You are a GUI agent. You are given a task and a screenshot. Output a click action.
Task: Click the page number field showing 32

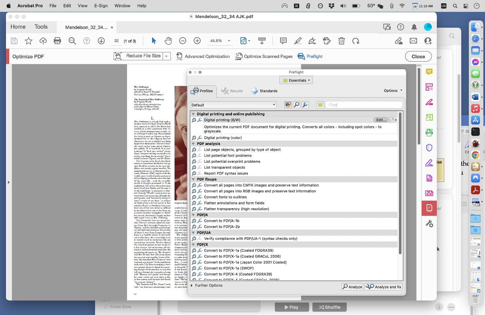[x=116, y=41]
